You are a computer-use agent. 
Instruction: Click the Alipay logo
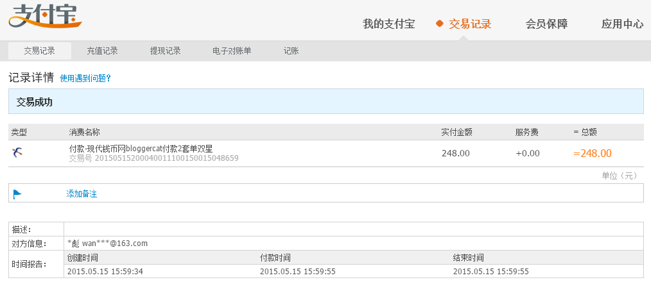[x=45, y=17]
